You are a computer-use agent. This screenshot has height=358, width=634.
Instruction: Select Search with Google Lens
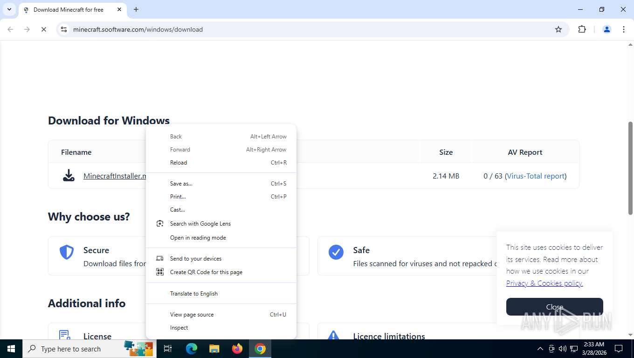pyautogui.click(x=221, y=224)
